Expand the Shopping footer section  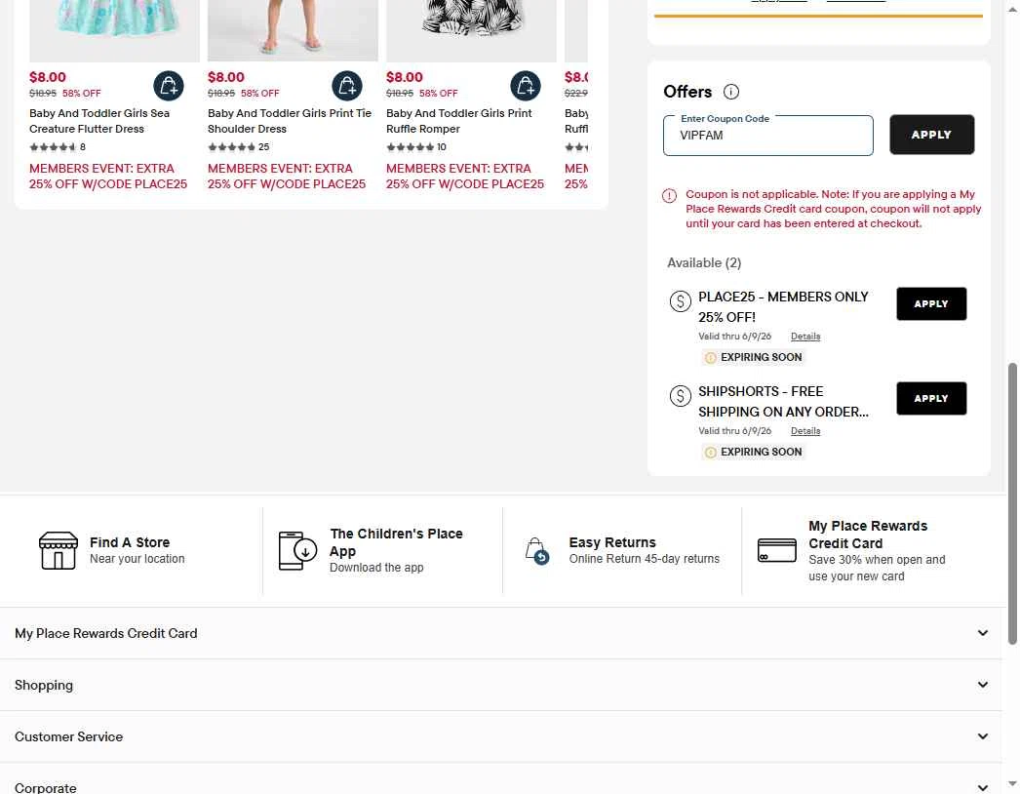point(500,686)
